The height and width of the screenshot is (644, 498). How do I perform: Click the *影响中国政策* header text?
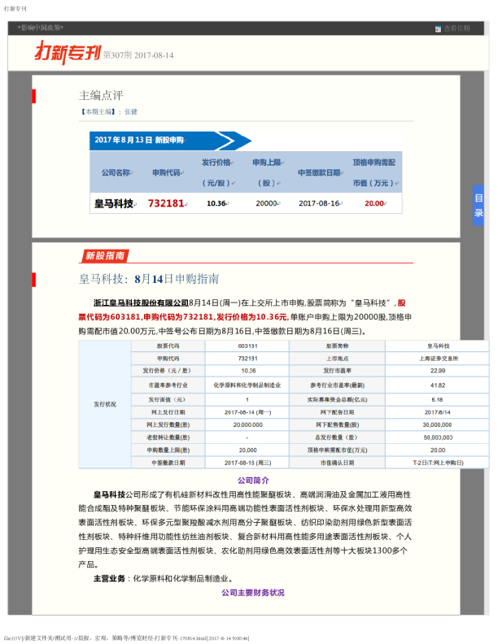[40, 28]
